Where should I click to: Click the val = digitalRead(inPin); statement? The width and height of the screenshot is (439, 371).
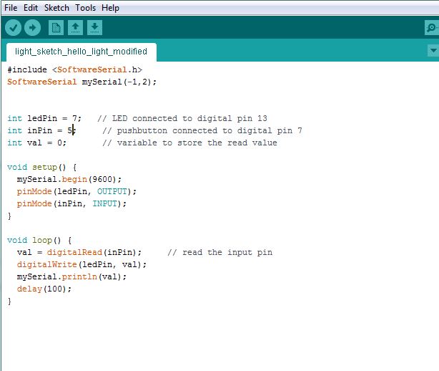point(79,252)
